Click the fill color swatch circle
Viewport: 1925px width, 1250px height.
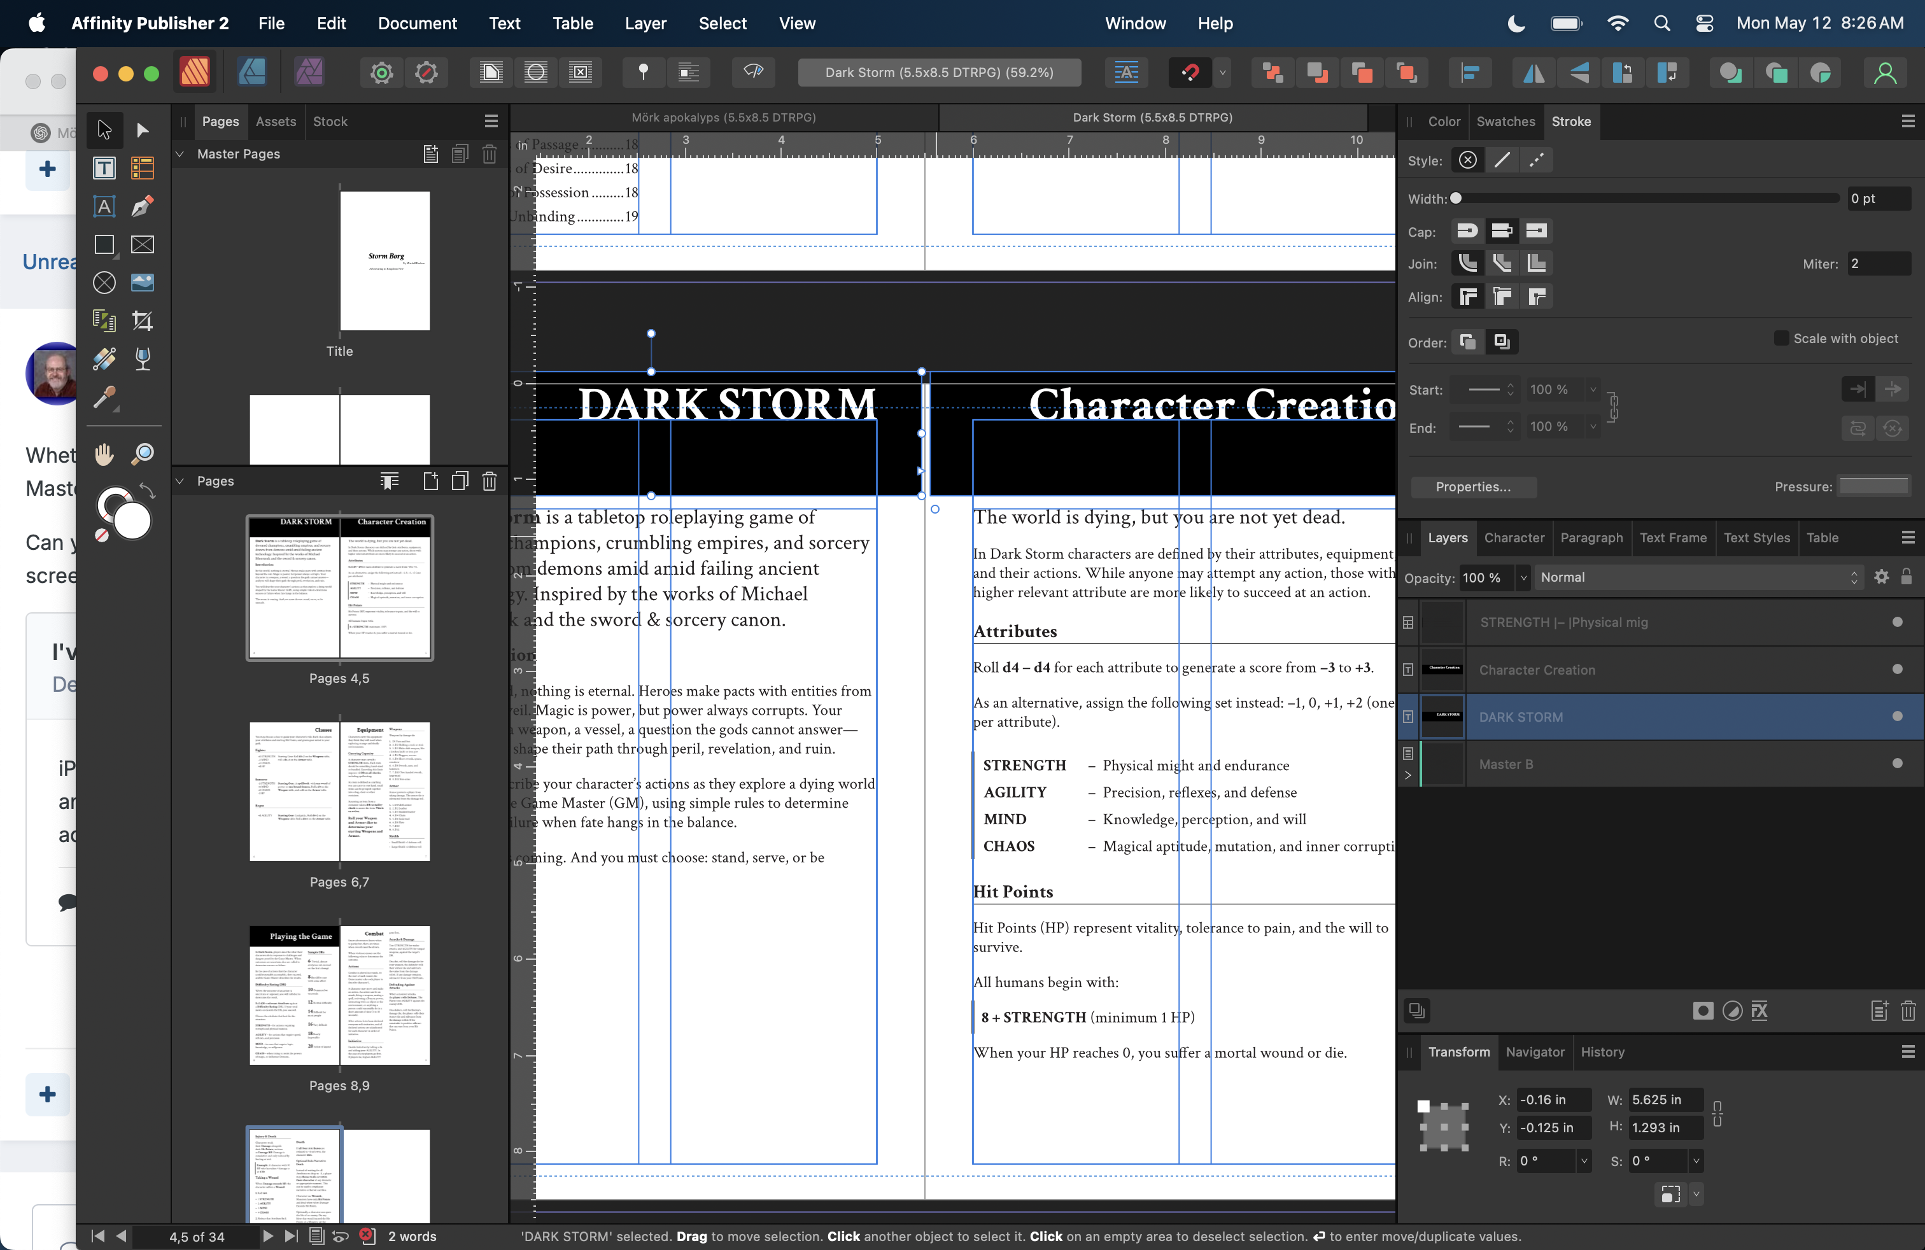point(132,520)
